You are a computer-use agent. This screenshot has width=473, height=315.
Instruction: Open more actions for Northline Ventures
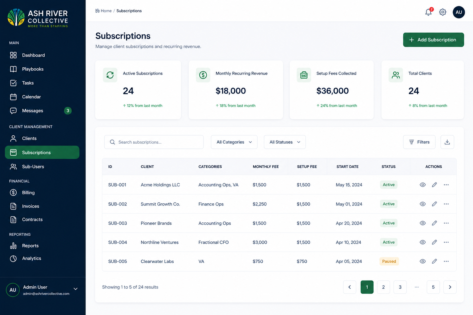[446, 242]
